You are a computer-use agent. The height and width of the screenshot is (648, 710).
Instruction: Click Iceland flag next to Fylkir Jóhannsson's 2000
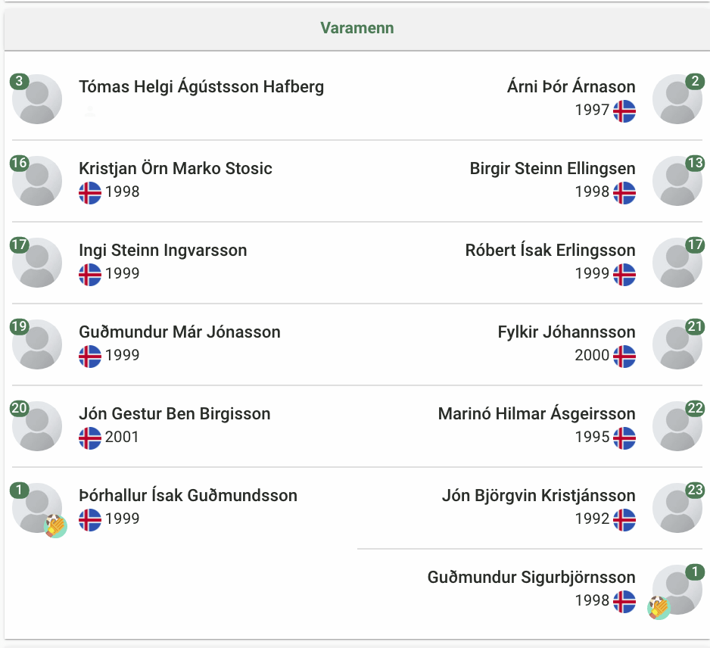[x=624, y=357]
